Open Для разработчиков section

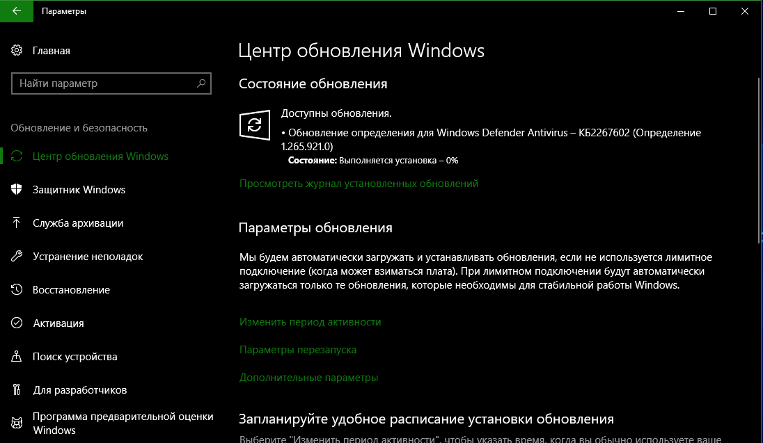pyautogui.click(x=80, y=390)
